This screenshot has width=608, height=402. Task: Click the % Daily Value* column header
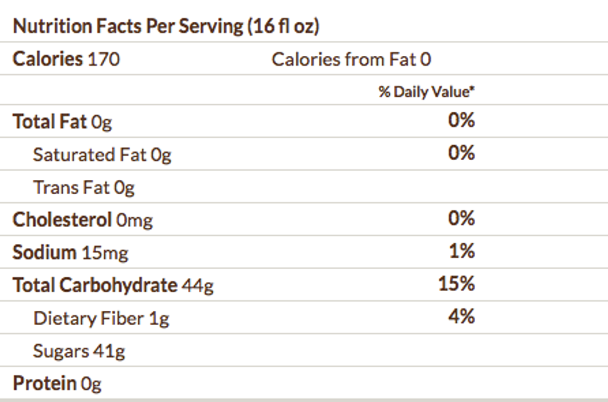(x=427, y=92)
